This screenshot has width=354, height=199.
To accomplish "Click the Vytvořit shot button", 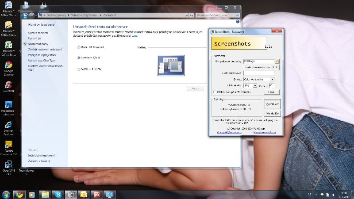I will (272, 104).
